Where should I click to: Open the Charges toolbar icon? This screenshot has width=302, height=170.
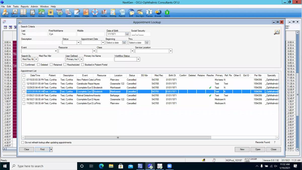click(86, 12)
